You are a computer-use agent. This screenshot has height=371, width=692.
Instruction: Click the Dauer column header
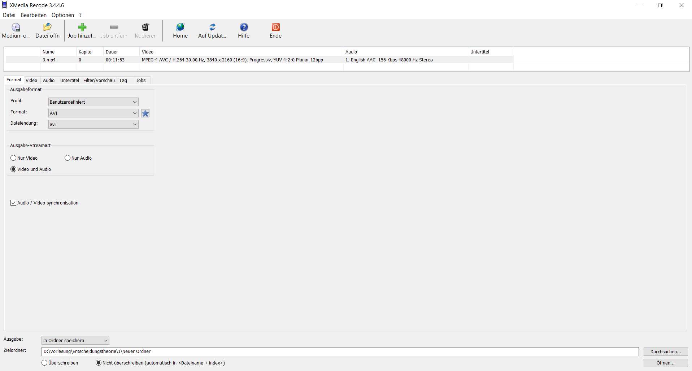tap(121, 52)
